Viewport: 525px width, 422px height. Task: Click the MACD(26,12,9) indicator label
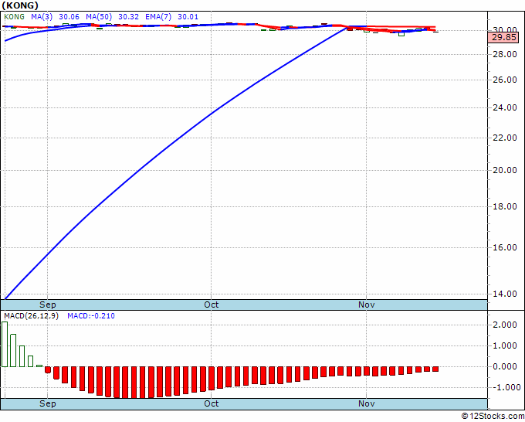pos(31,316)
